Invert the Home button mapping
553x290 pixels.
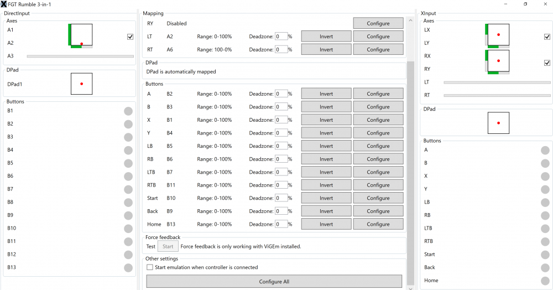pos(326,224)
